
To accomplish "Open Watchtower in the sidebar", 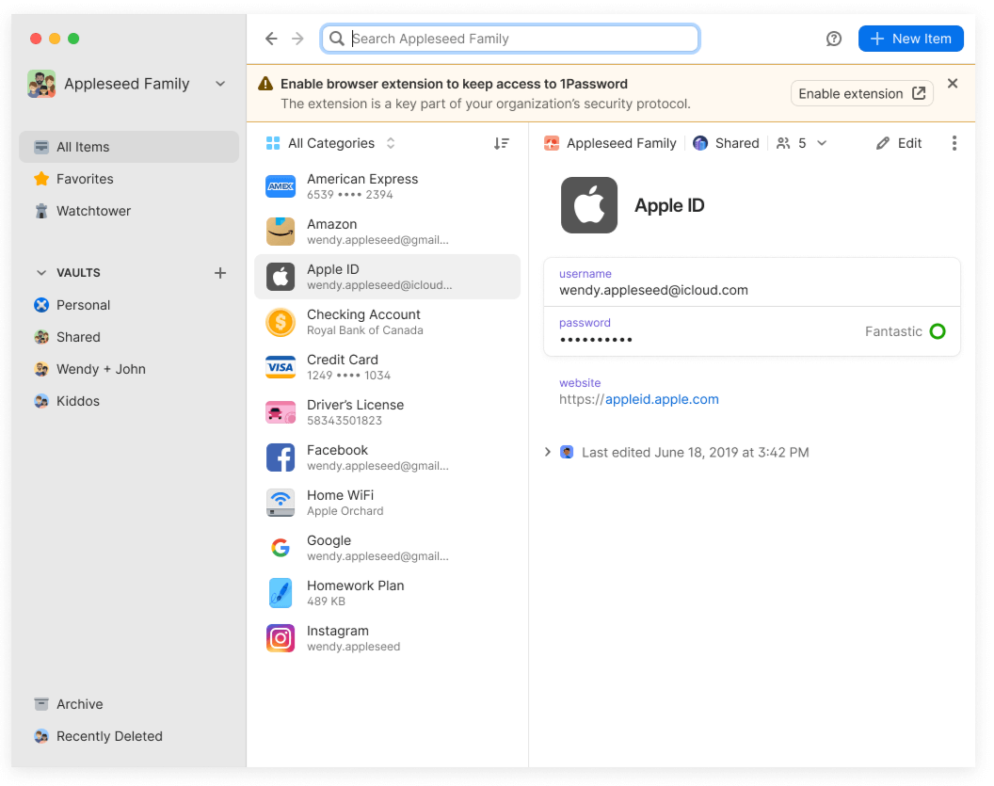I will (129, 211).
